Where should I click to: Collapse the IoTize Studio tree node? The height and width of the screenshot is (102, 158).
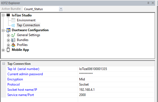tap(3, 15)
